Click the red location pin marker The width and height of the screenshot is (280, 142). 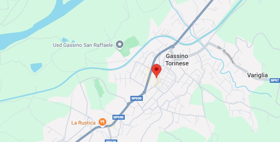(x=156, y=71)
